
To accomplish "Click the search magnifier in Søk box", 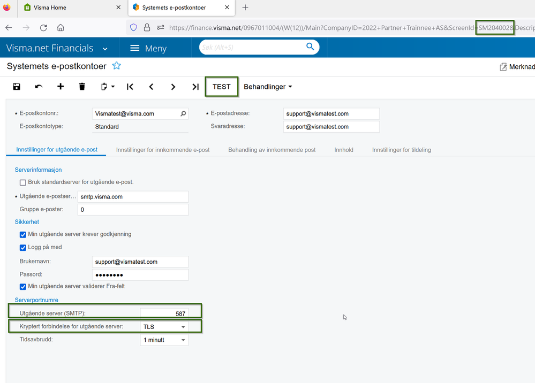I will coord(310,47).
